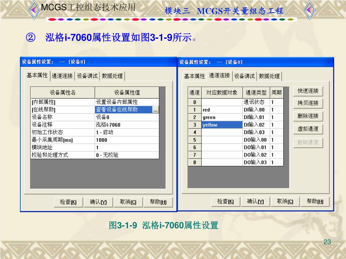
Task: Select 通道连接 tab in right dialog
Action: tap(219, 76)
